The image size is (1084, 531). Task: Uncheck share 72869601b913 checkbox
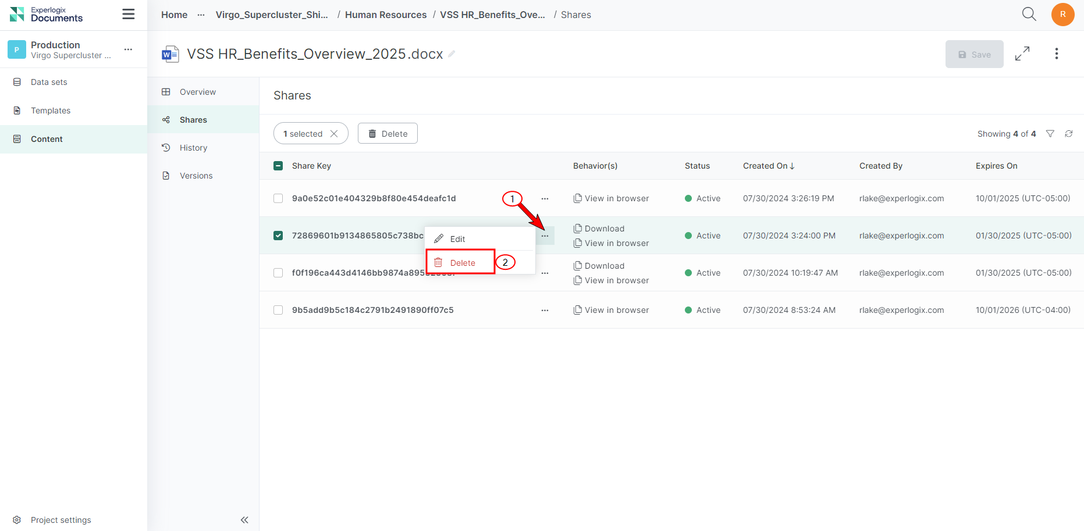tap(278, 236)
